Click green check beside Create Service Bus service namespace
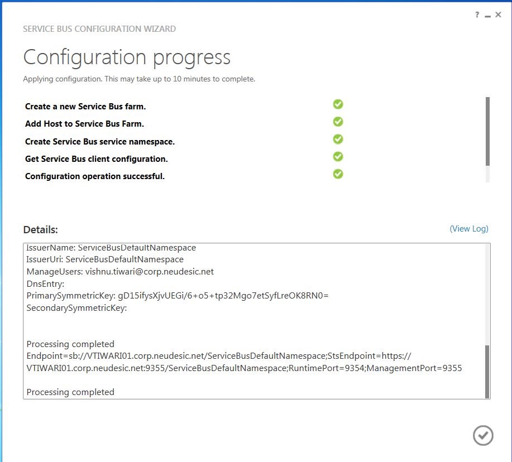 (x=338, y=139)
